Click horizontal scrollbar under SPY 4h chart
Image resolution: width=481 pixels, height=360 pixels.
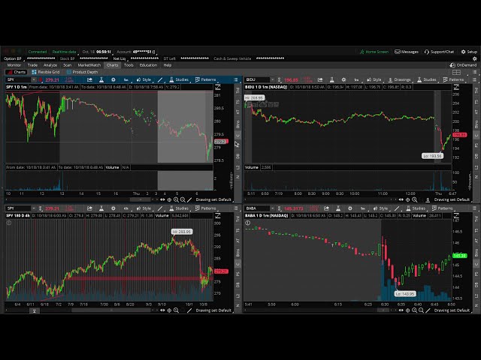point(112,310)
